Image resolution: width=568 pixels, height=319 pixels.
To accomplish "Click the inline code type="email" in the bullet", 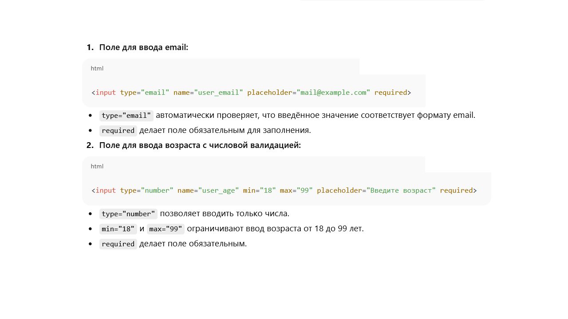I will click(126, 116).
